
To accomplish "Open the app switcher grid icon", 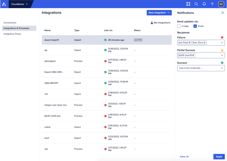I will pos(188,4).
